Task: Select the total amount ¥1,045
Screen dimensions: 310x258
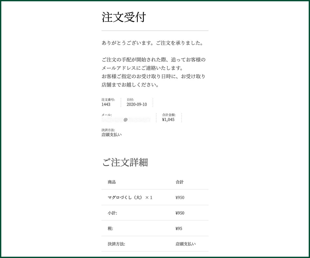Action: [x=168, y=120]
